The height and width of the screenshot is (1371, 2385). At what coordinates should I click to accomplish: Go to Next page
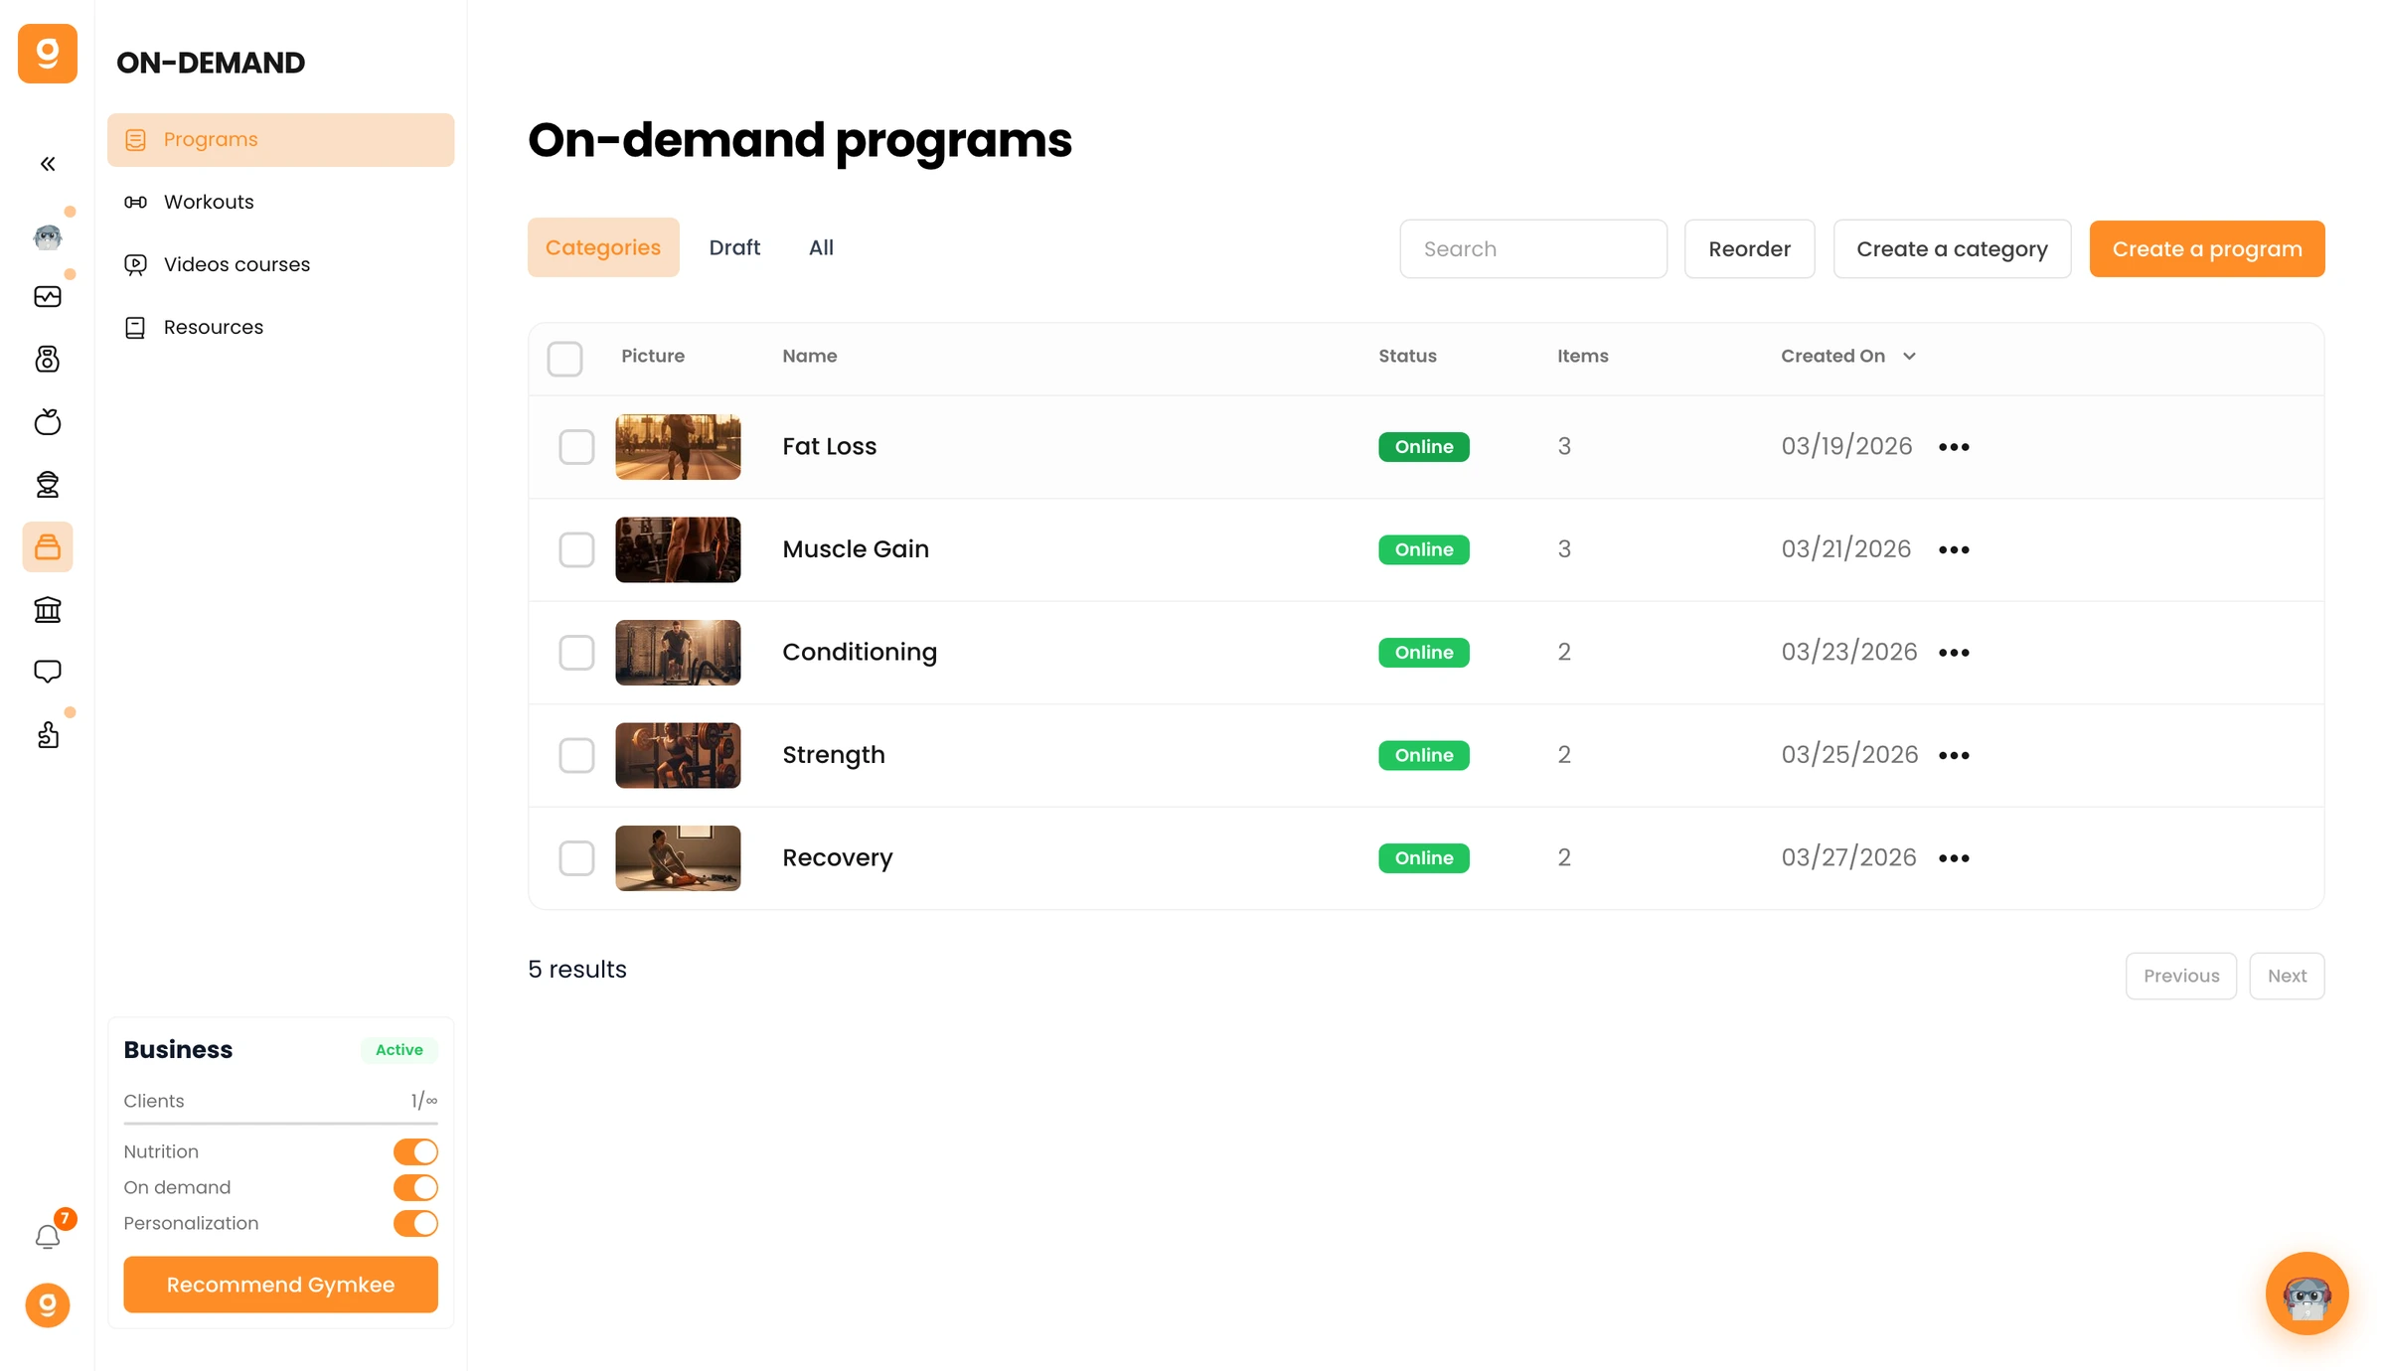(x=2287, y=976)
